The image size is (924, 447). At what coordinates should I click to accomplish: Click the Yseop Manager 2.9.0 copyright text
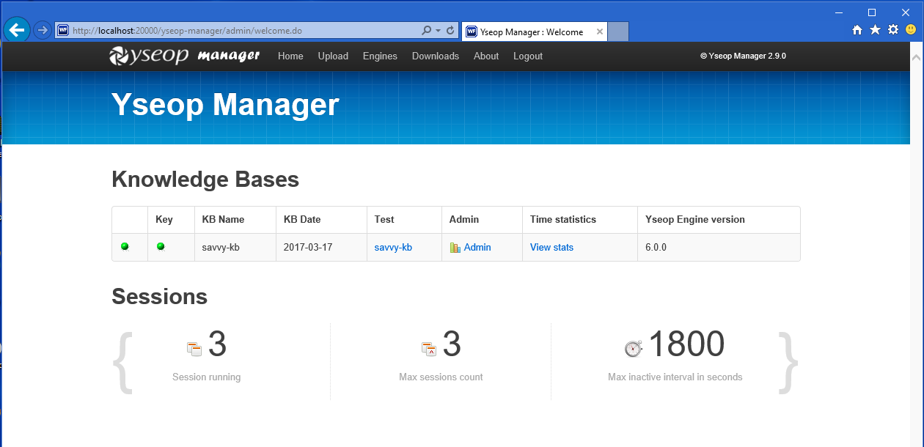pyautogui.click(x=743, y=56)
